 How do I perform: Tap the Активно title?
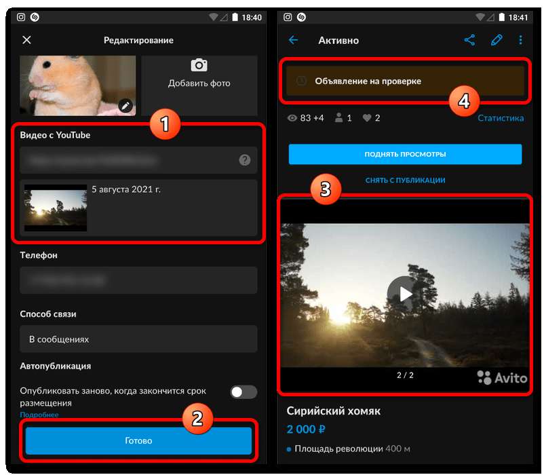(338, 41)
